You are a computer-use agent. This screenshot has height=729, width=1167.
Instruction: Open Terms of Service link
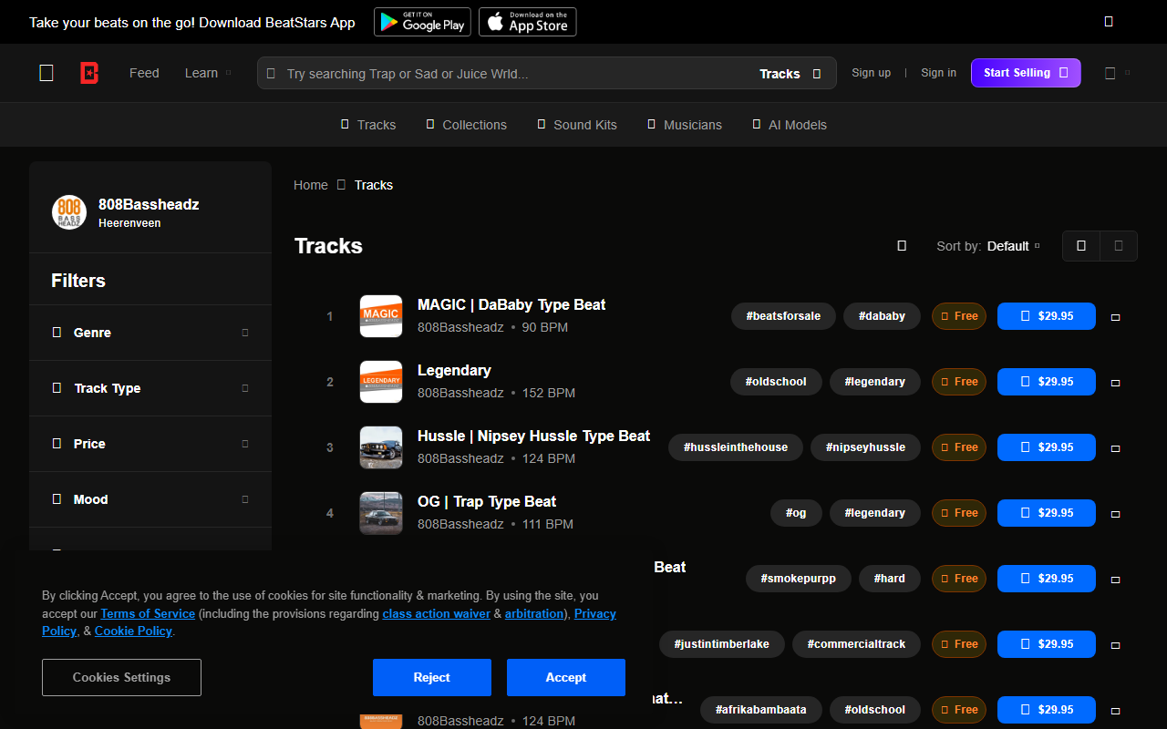148,613
